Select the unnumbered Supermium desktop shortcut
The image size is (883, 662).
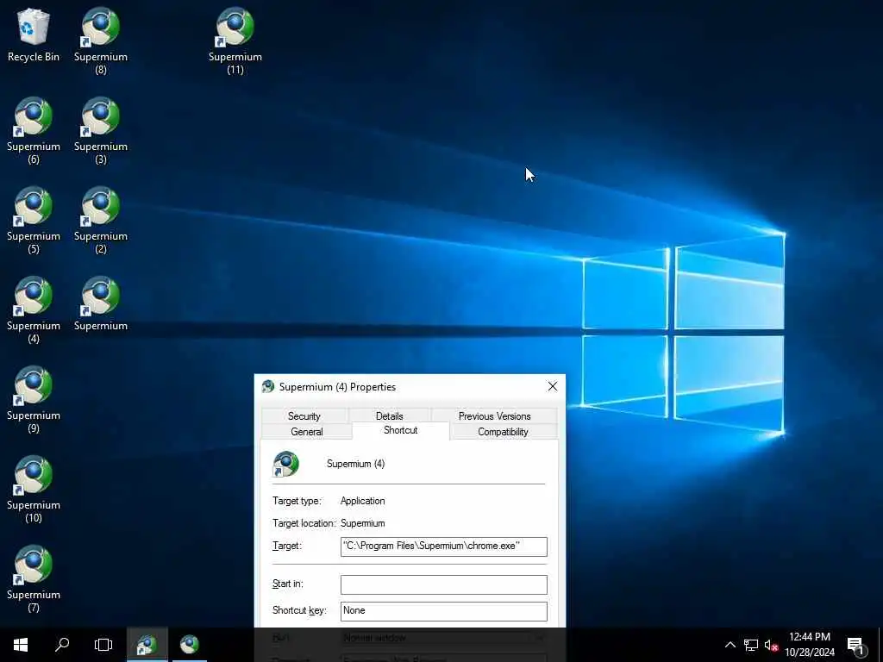pyautogui.click(x=101, y=304)
